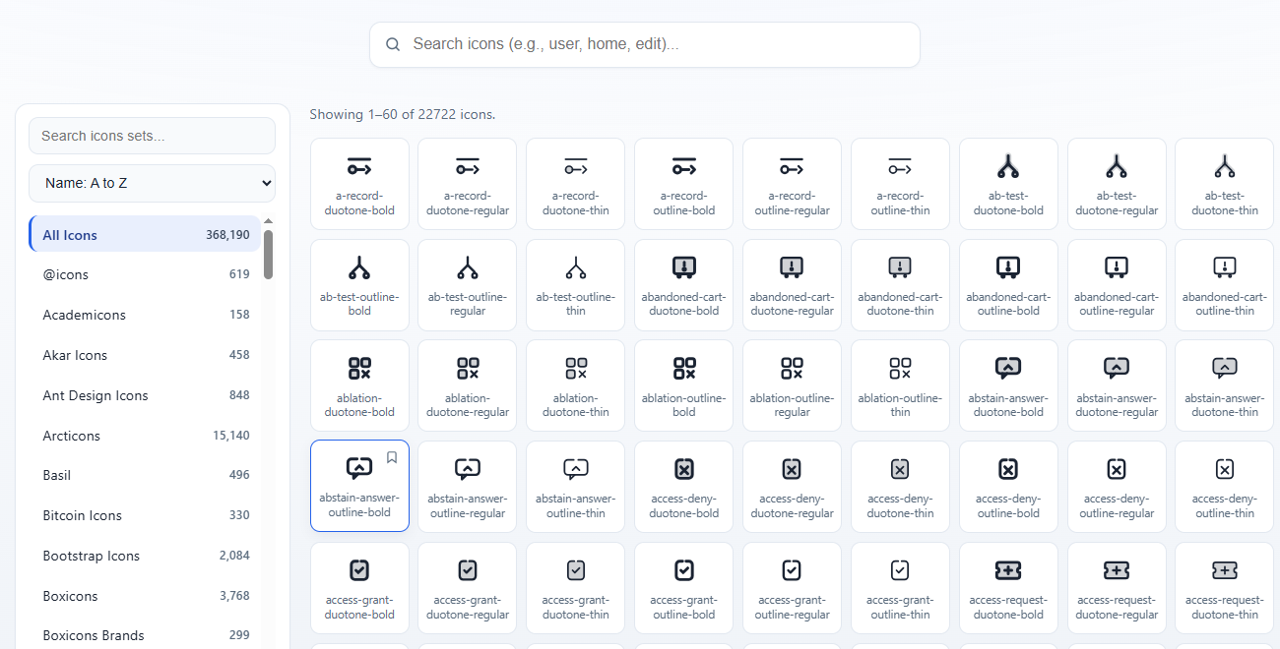
Task: Open the a-record-outline-thin icon
Action: [900, 184]
